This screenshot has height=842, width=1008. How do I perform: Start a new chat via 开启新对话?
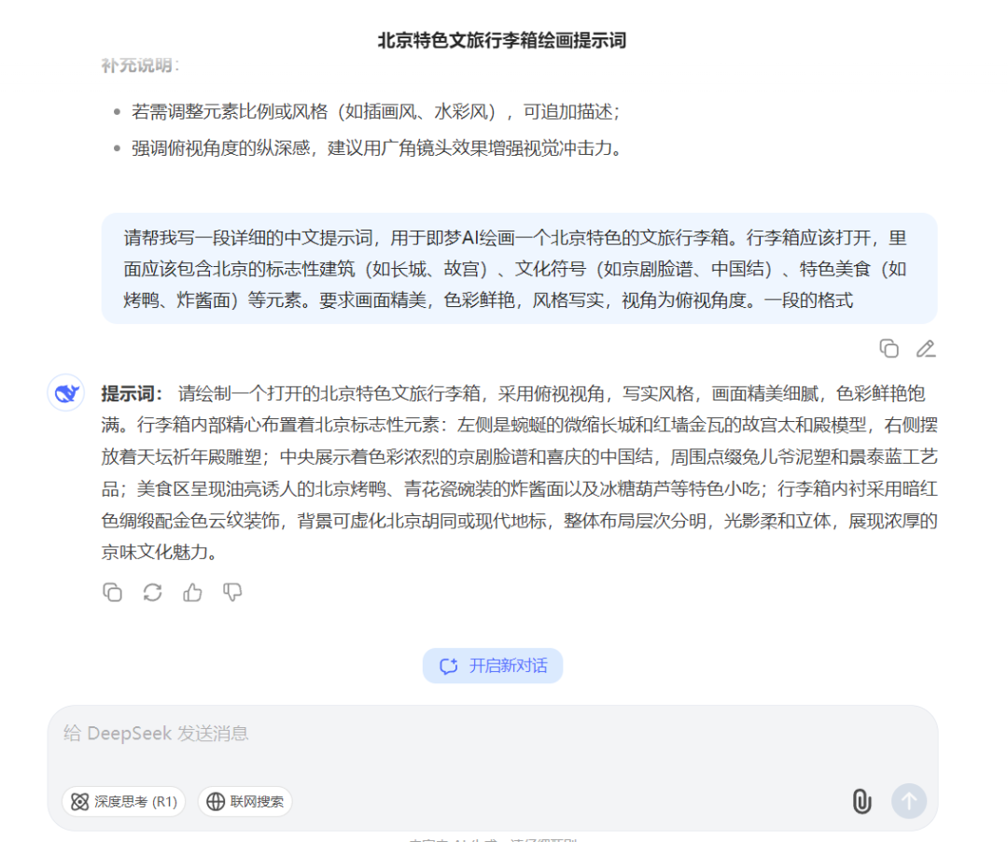tap(493, 666)
